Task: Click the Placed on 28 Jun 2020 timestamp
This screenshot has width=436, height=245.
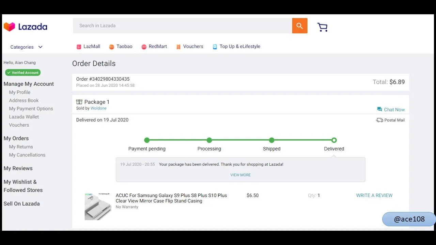Action: coord(105,85)
